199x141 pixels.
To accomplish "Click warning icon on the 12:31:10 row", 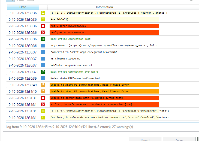I will coord(43,91).
